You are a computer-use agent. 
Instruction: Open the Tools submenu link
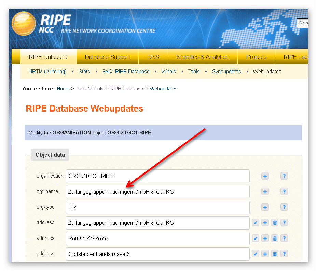coord(194,72)
